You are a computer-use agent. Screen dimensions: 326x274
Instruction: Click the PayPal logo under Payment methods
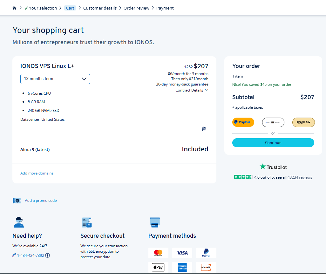pyautogui.click(x=206, y=253)
